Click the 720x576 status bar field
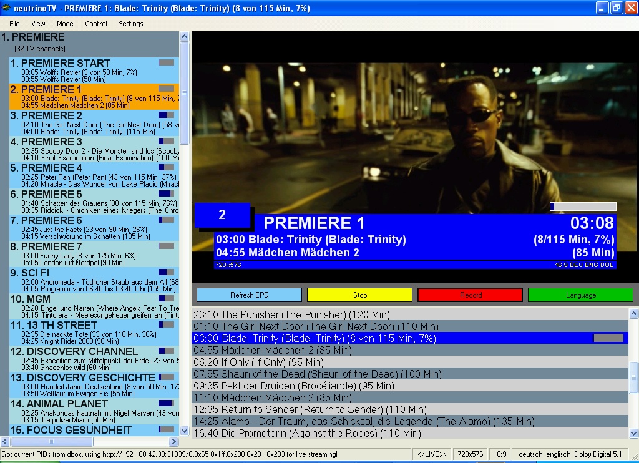Screen dimensions: 639x463 pos(471,454)
